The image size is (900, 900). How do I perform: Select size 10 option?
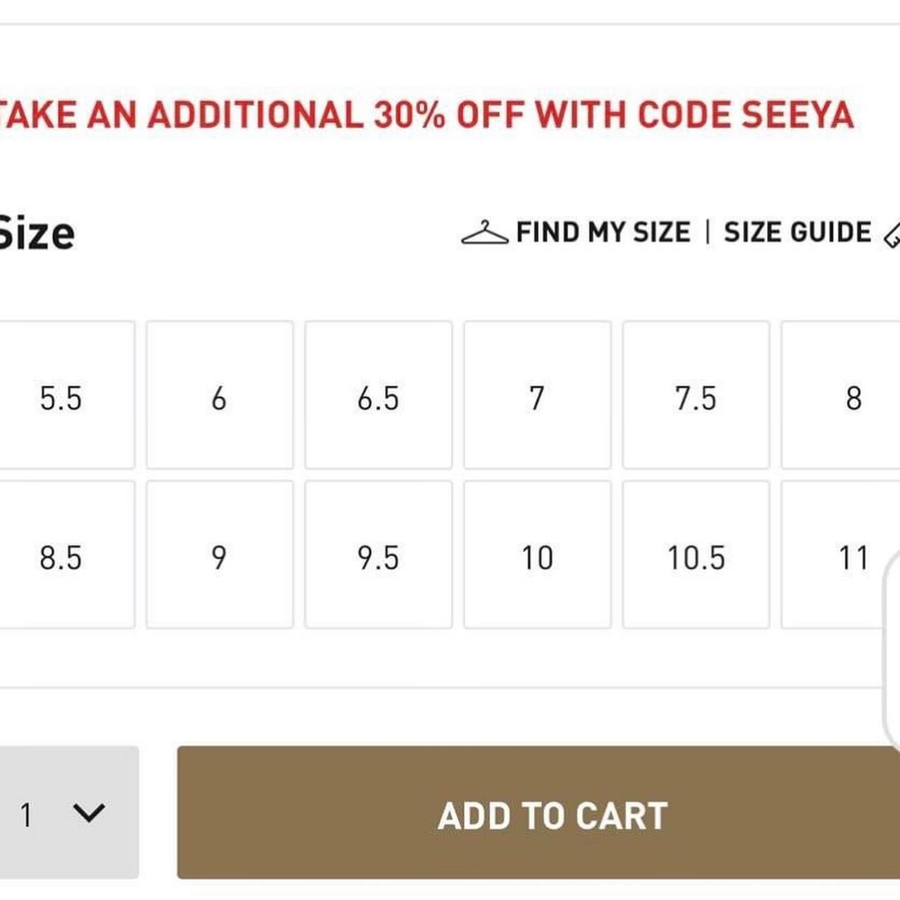pyautogui.click(x=537, y=557)
